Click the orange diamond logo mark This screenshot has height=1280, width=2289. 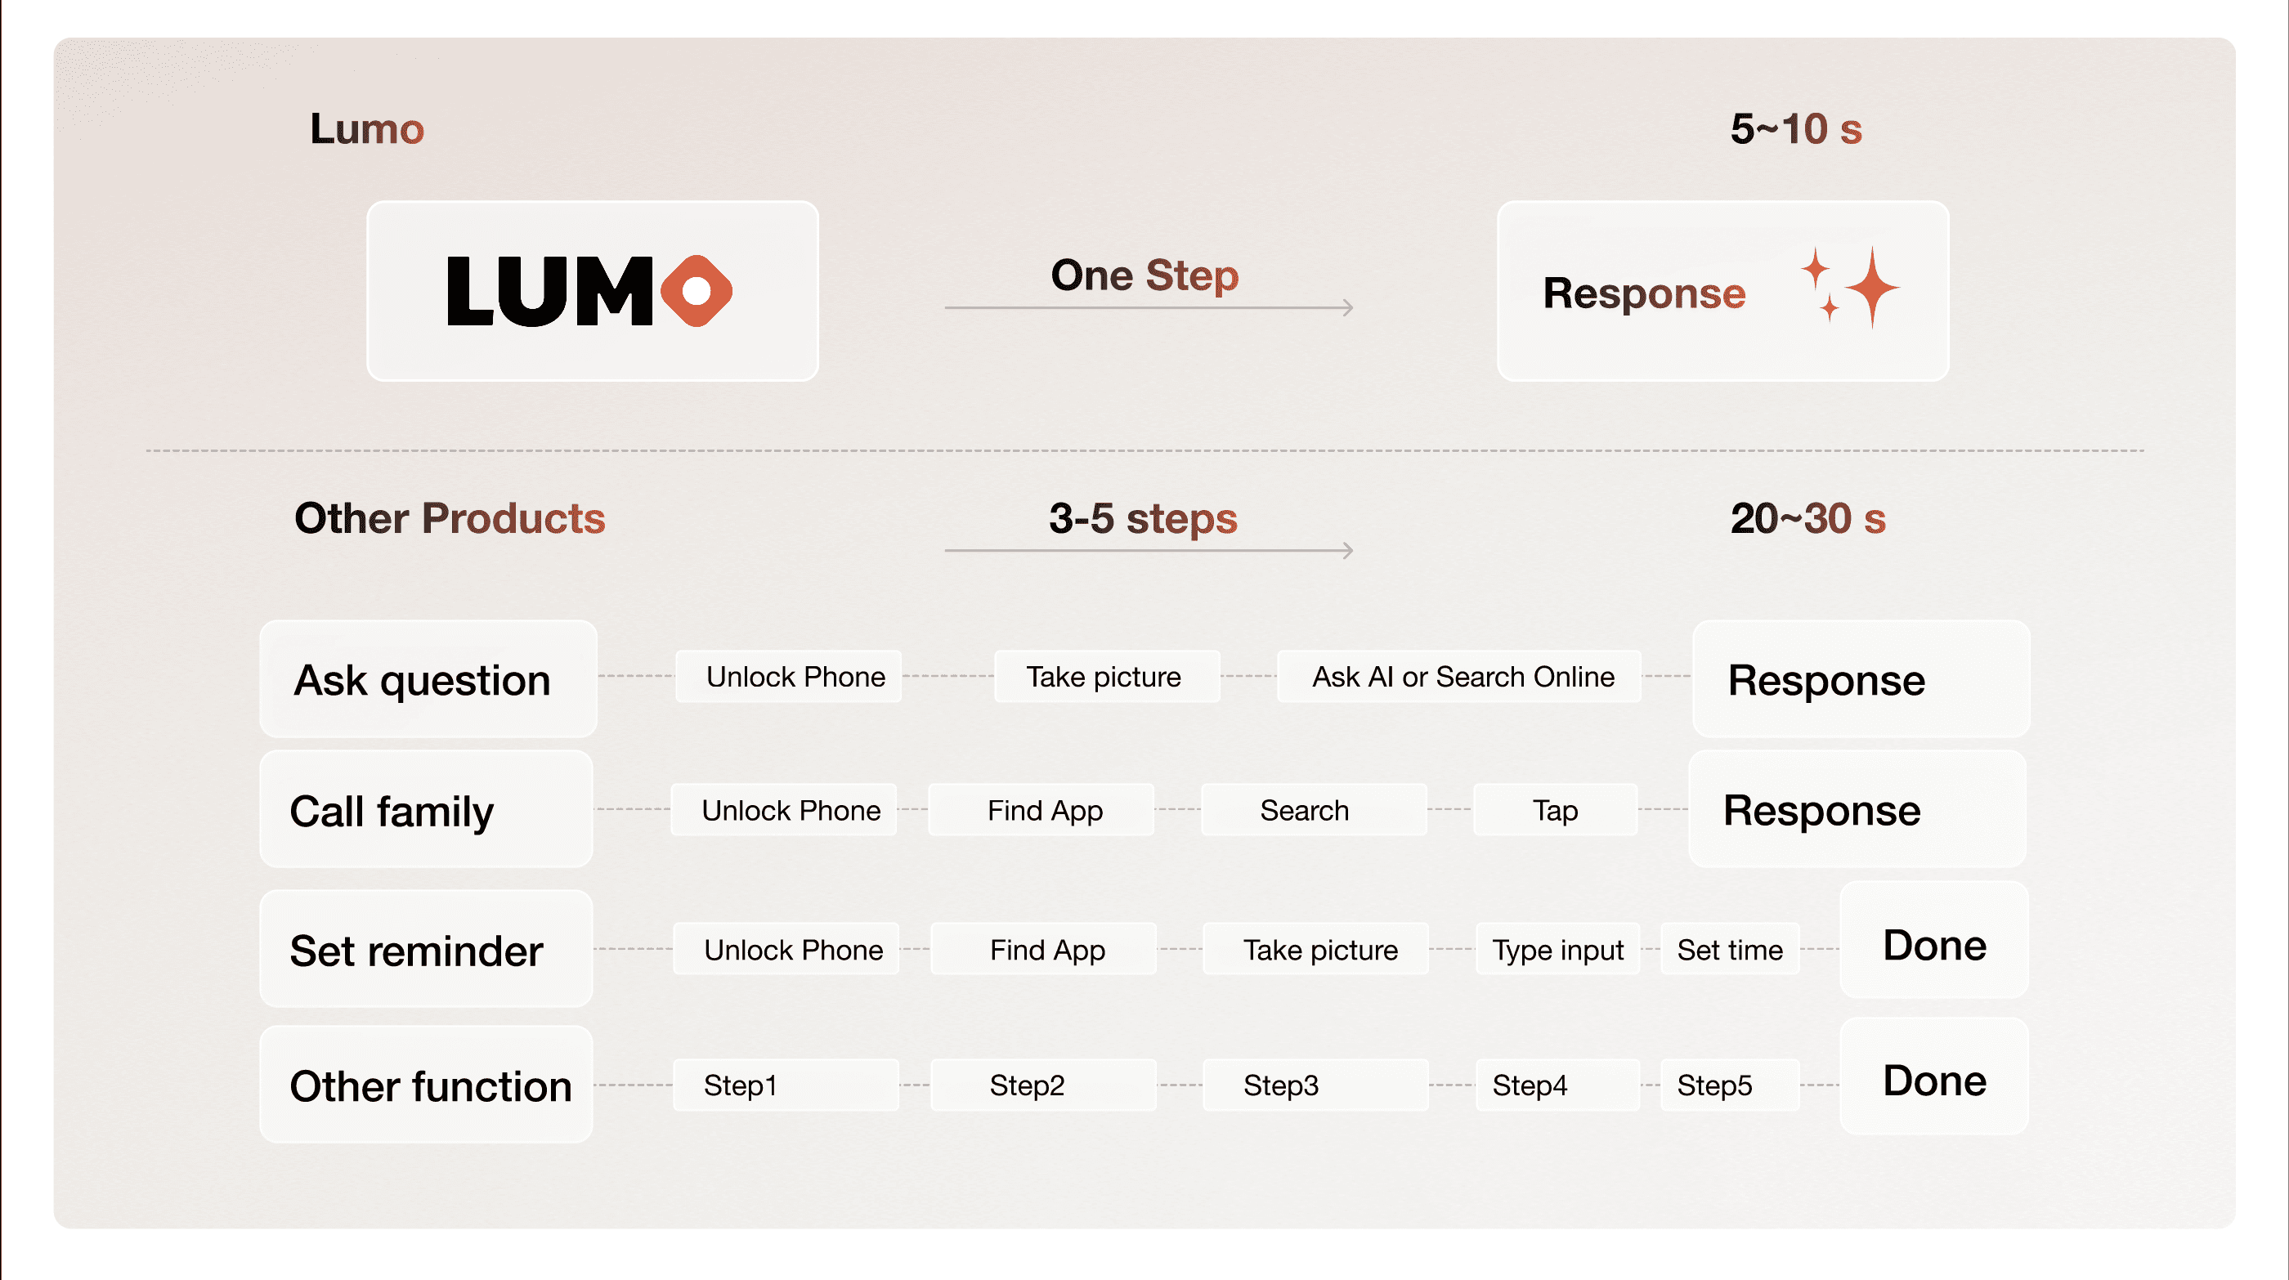pos(697,290)
